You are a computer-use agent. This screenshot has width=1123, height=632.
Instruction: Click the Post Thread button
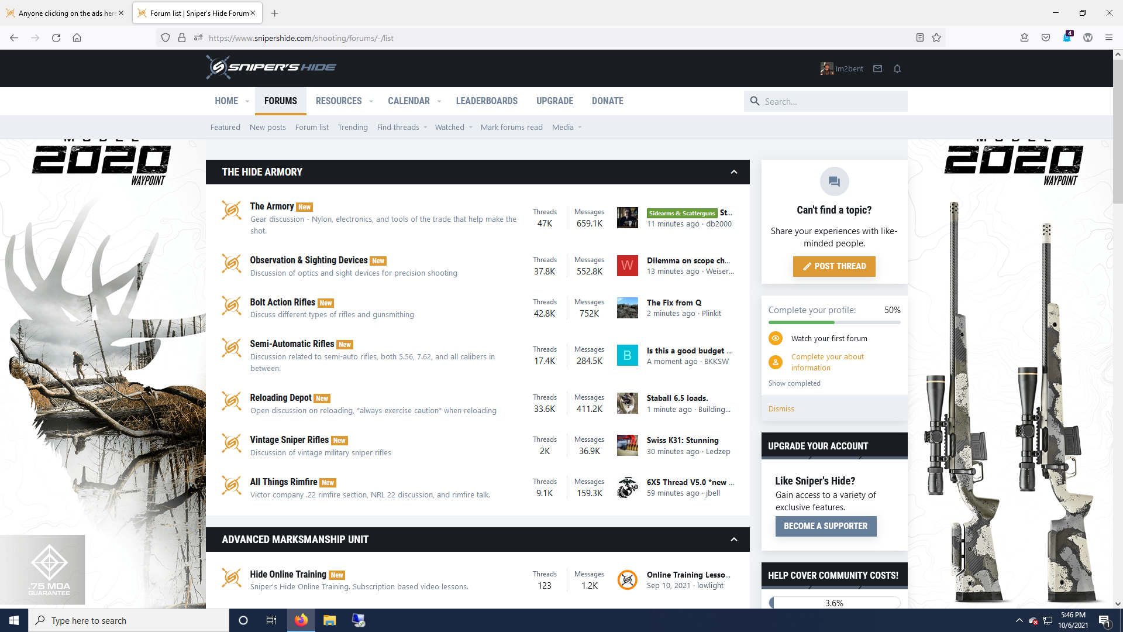tap(834, 266)
